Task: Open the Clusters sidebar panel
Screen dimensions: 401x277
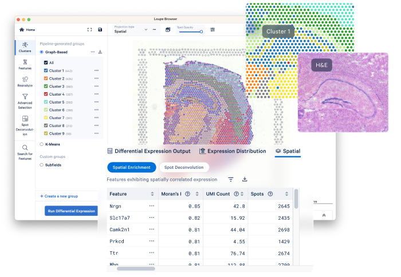Action: [25, 48]
